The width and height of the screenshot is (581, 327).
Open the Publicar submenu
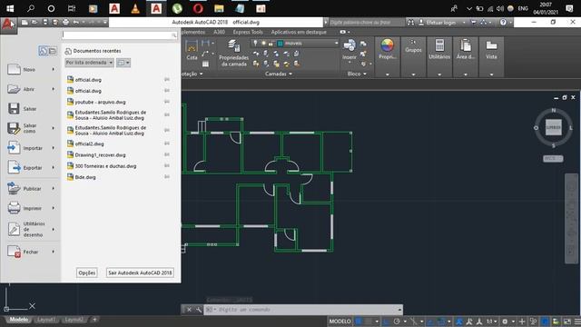click(31, 189)
